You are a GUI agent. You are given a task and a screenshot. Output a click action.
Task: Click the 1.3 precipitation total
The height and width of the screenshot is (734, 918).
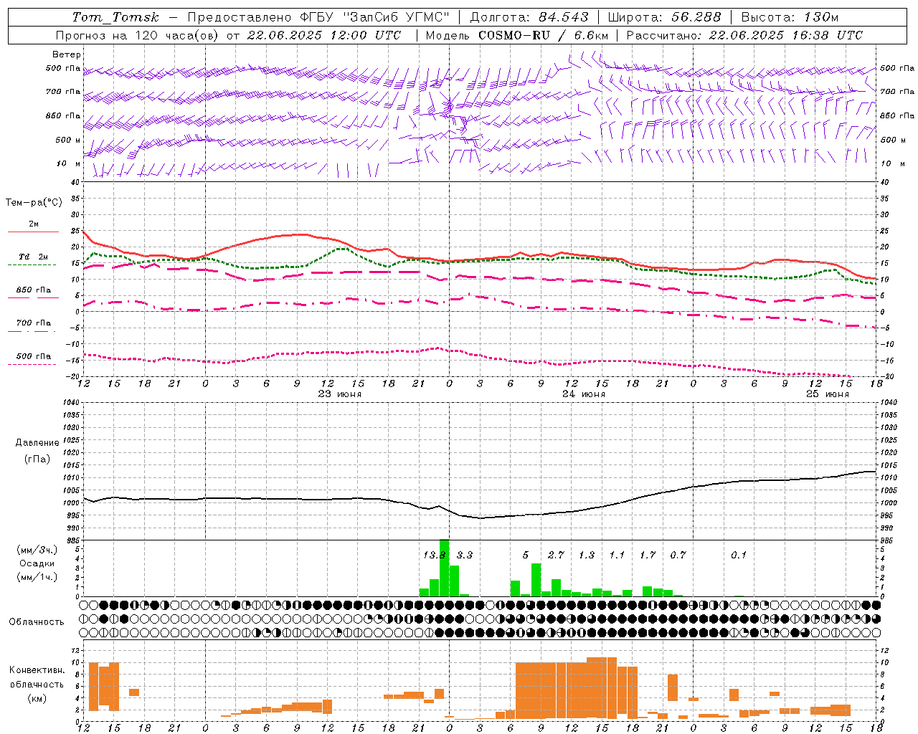click(587, 555)
